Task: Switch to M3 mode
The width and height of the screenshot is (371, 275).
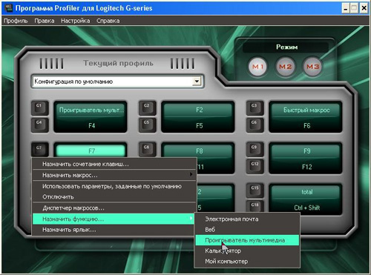Action: [x=312, y=67]
